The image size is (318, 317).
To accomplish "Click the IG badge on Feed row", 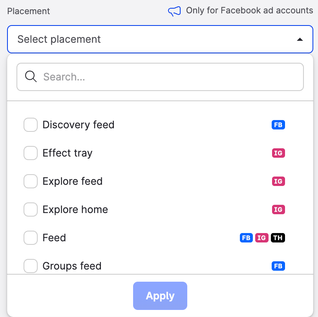I will point(262,238).
